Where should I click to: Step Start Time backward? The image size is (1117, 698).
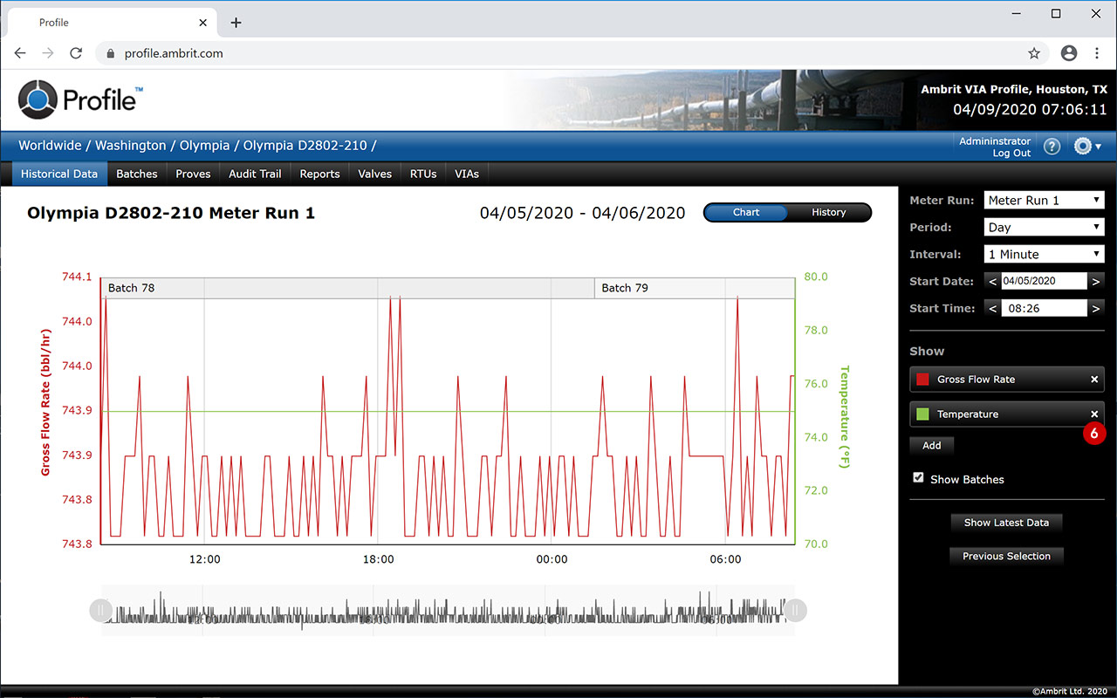pyautogui.click(x=992, y=308)
